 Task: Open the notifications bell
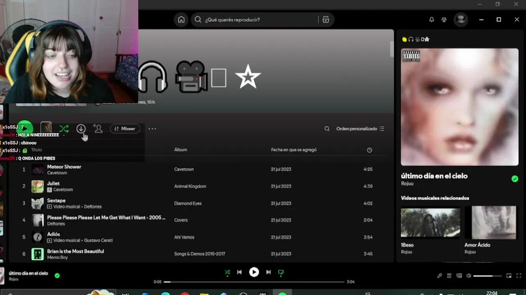click(431, 20)
